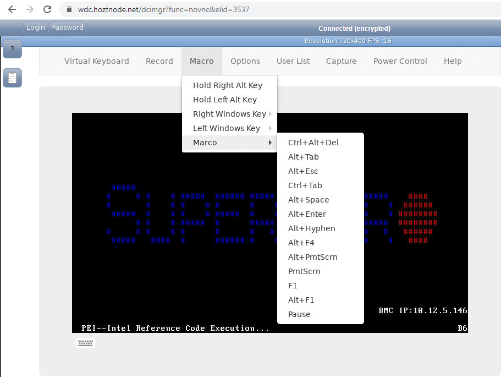Click the Connected (encrypted) status text
Viewport: 501px width, 377px height.
coord(354,29)
